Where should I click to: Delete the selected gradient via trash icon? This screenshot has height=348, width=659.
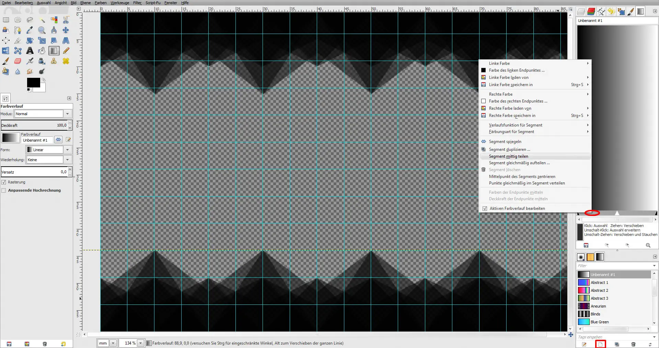pos(633,344)
